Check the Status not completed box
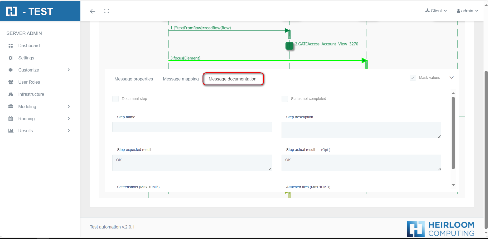488x239 pixels. click(x=284, y=99)
